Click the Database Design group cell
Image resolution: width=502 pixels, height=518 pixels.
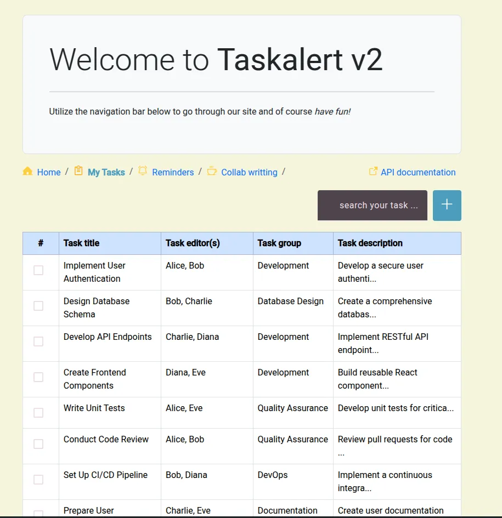click(293, 308)
